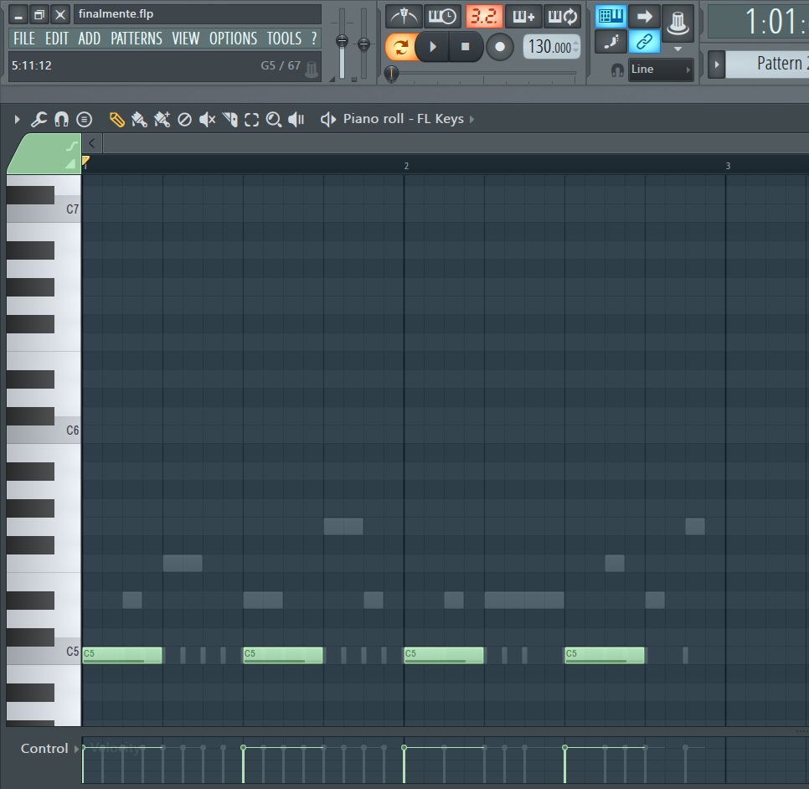This screenshot has width=809, height=789.
Task: Select the C5 note starting at bar 2
Action: [444, 655]
